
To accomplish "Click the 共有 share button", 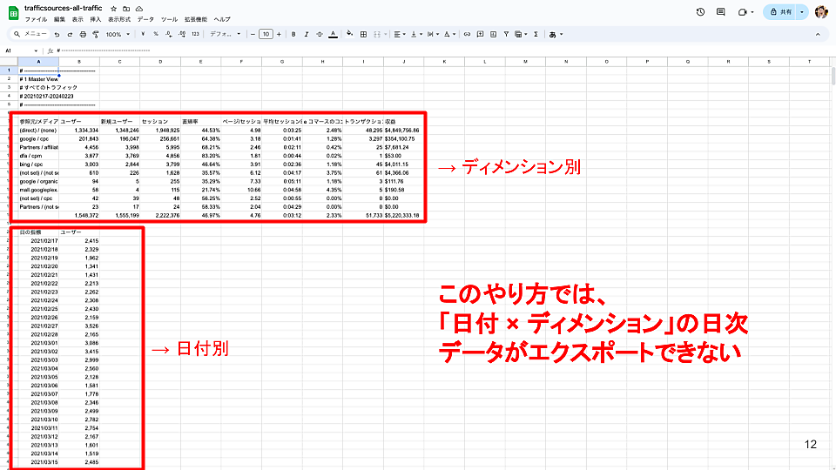I will pos(780,11).
